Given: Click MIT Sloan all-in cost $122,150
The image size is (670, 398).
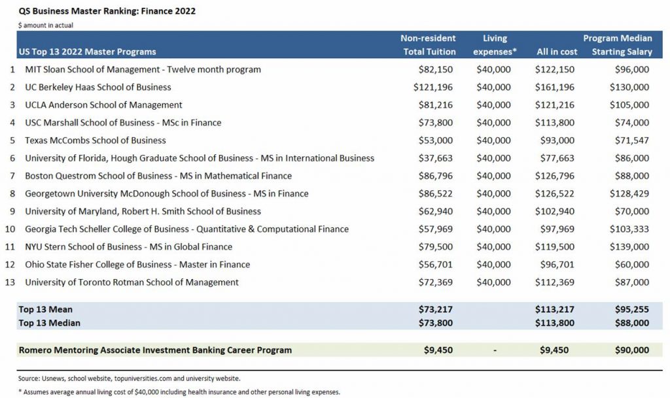Looking at the screenshot, I should 555,69.
